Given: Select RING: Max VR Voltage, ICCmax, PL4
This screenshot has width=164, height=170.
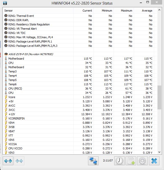Looking at the screenshot, I should point(80,37).
